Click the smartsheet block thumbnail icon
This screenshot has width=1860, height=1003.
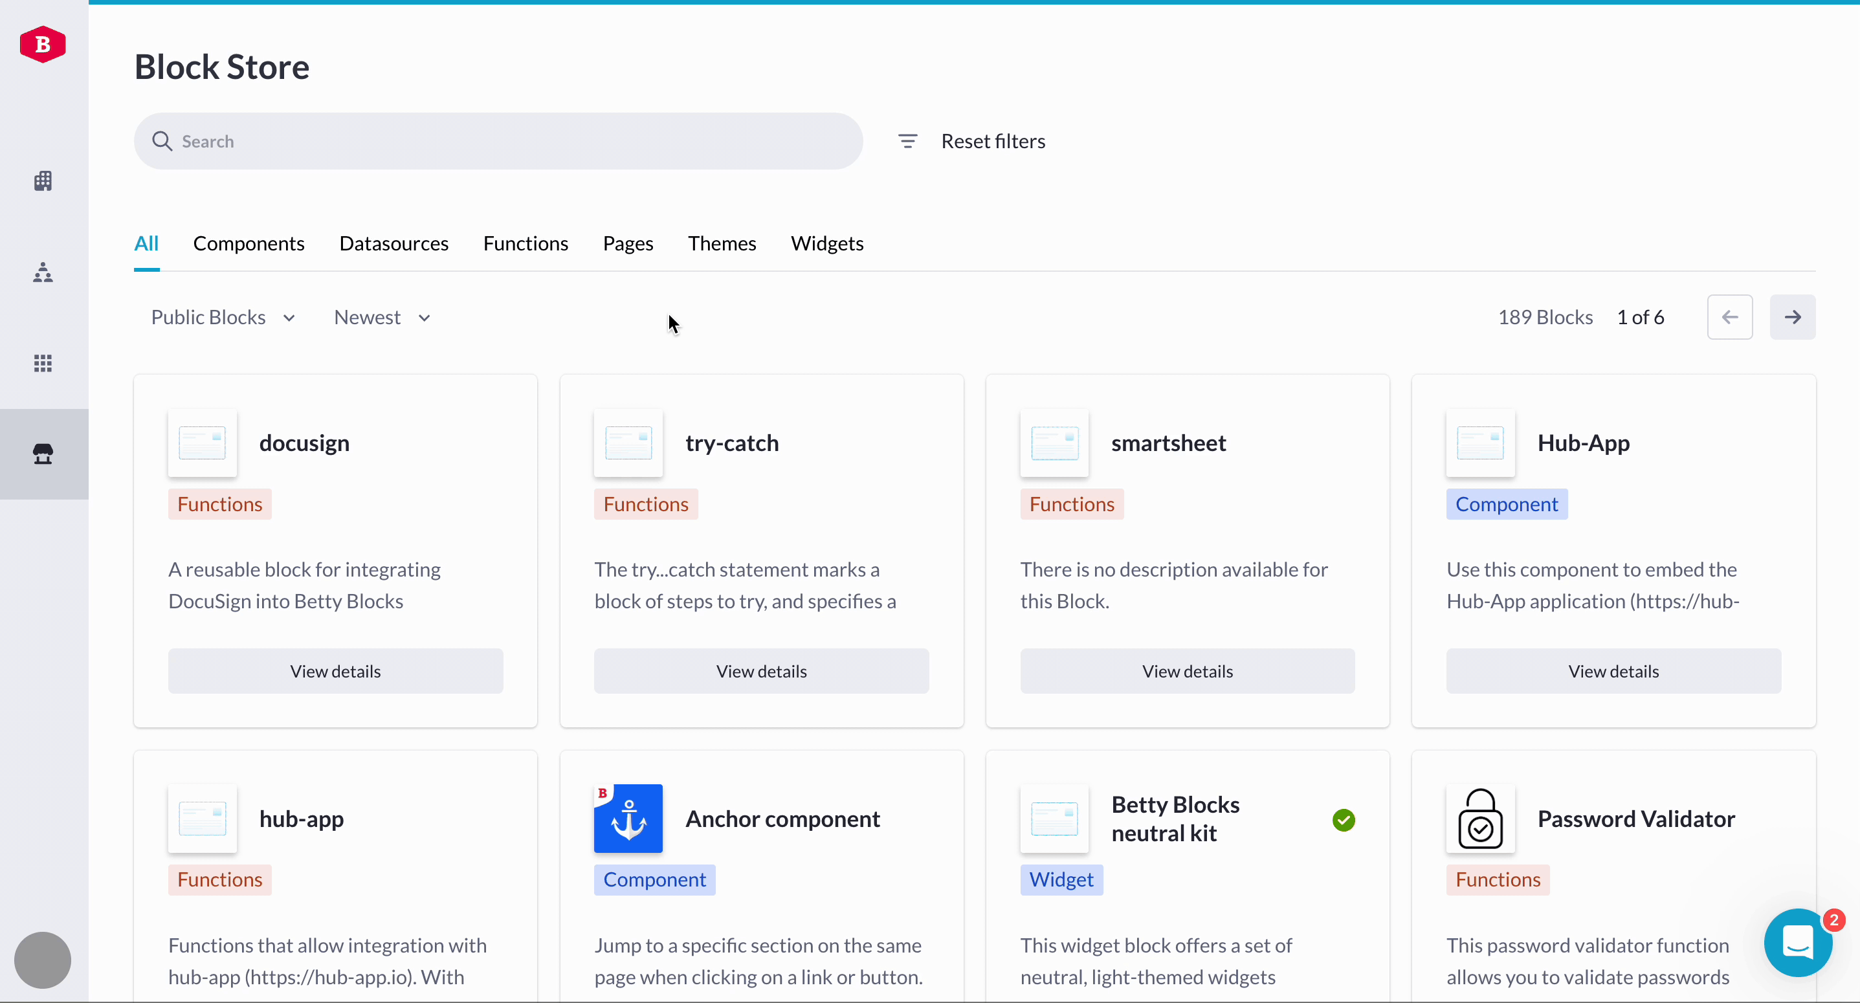(x=1054, y=443)
